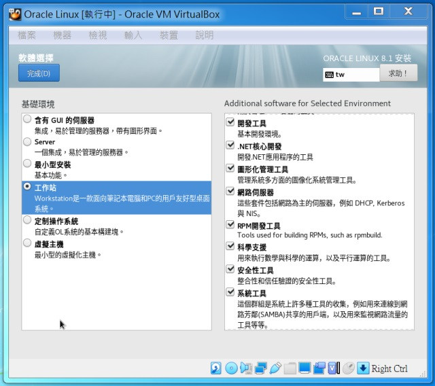Open the 機器 menu
The image size is (435, 386).
coord(63,35)
